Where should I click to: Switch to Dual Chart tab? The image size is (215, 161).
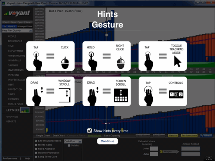click(59, 136)
